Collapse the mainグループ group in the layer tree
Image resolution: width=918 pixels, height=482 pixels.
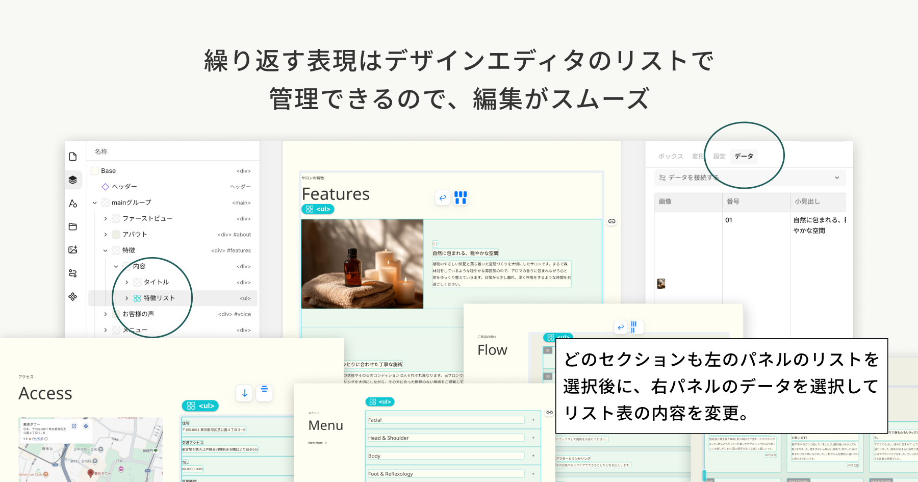(x=94, y=202)
